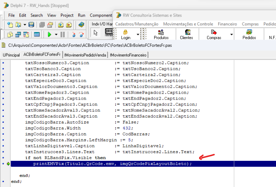Select the arrow pointer in component palette
276x187 pixels.
coord(96,33)
